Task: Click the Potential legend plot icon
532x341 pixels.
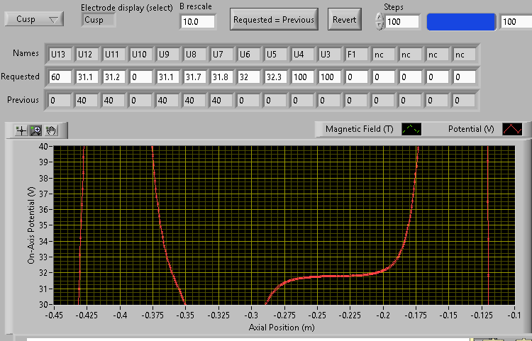Action: (x=512, y=129)
